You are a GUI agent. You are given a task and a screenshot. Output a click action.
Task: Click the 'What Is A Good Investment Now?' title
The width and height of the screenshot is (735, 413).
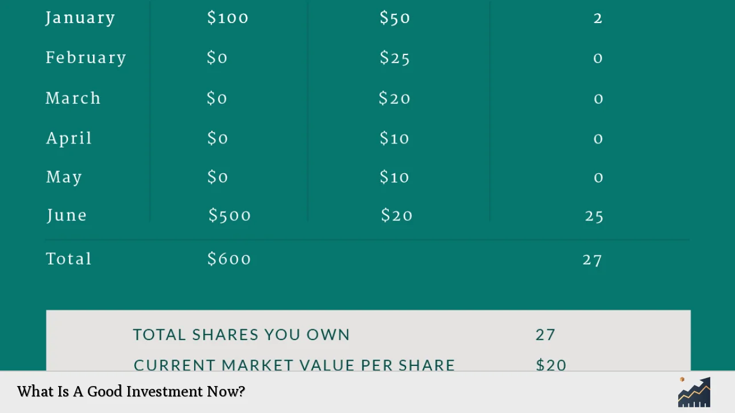131,392
